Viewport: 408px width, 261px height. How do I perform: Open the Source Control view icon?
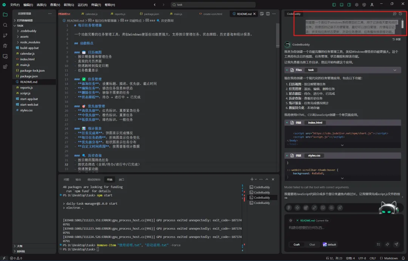point(5,36)
